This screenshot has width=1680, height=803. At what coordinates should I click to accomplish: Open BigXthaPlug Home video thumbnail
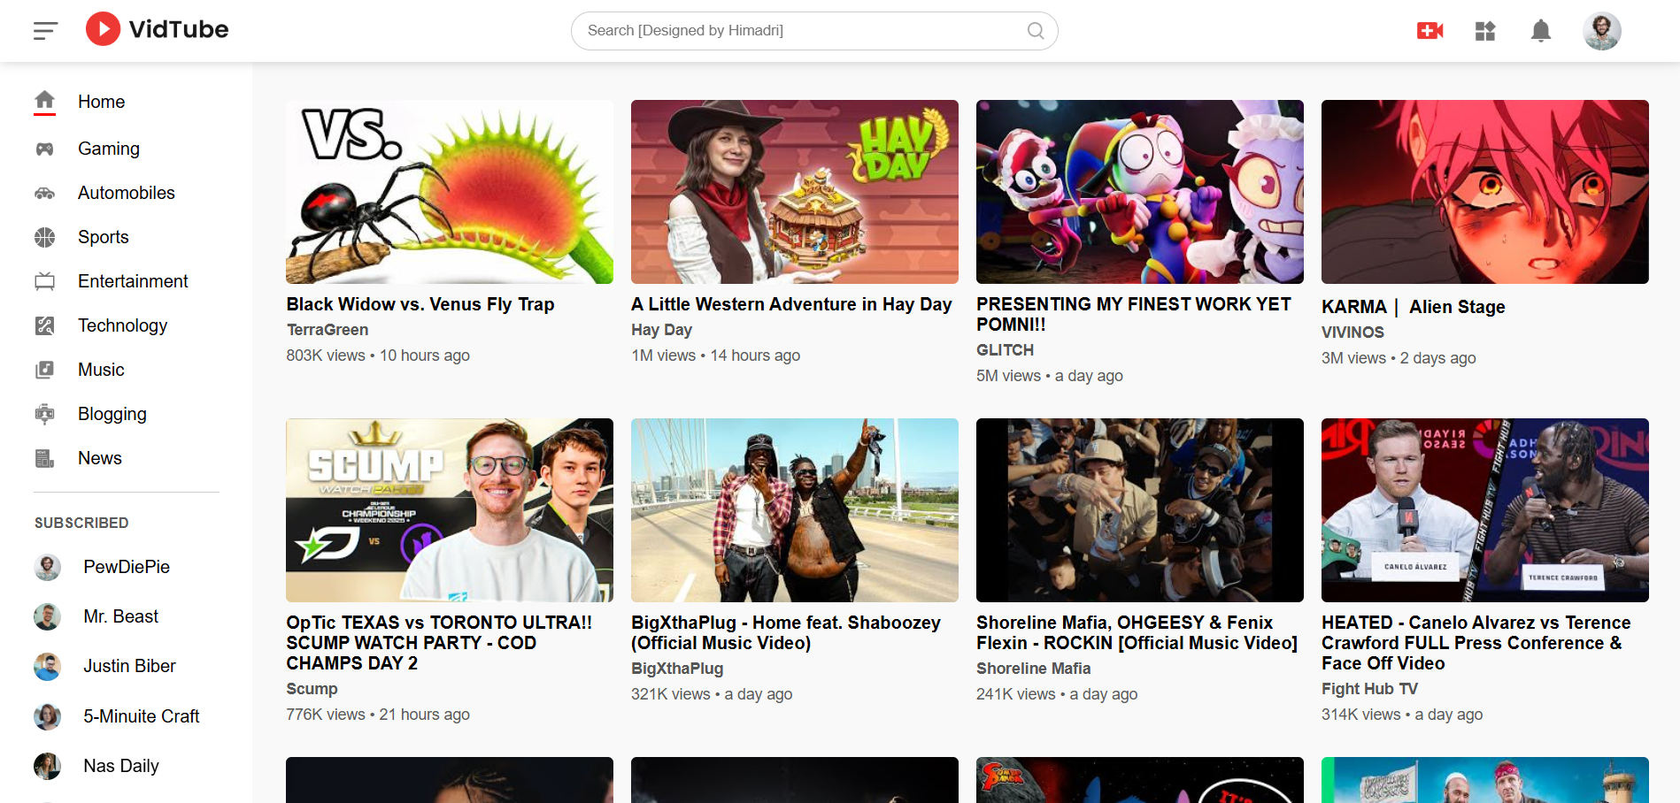tap(795, 510)
